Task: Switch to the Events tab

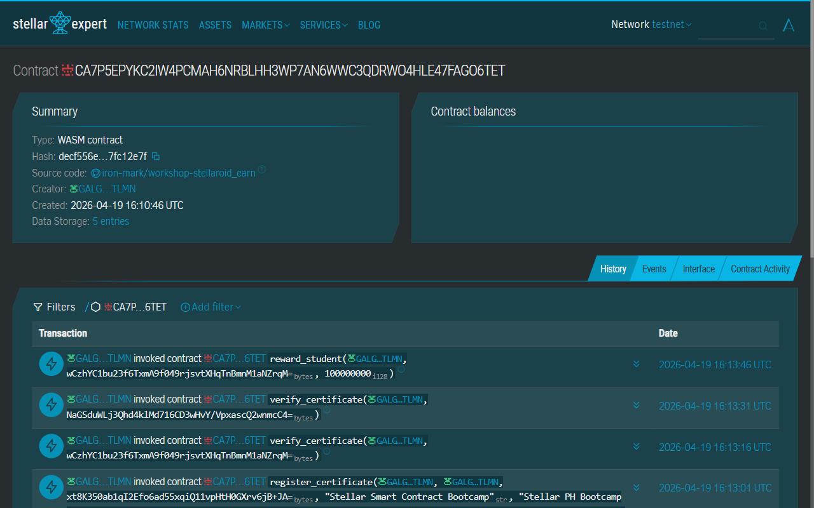Action: pos(654,269)
